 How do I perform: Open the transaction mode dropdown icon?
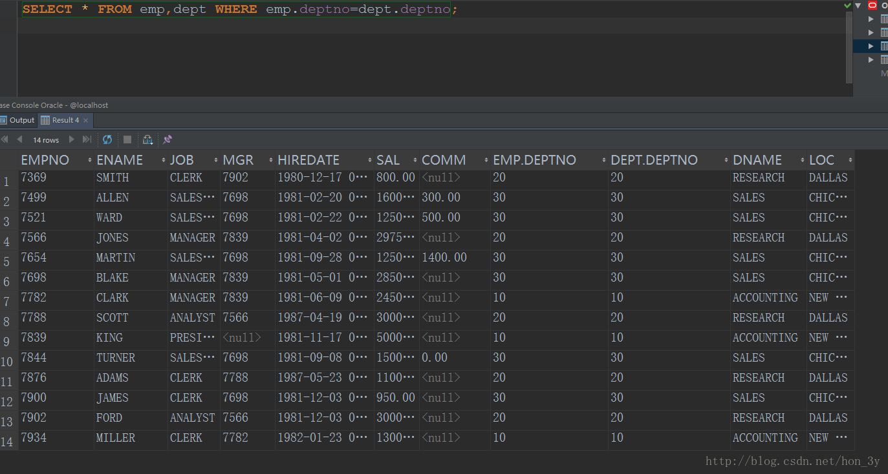[x=148, y=139]
